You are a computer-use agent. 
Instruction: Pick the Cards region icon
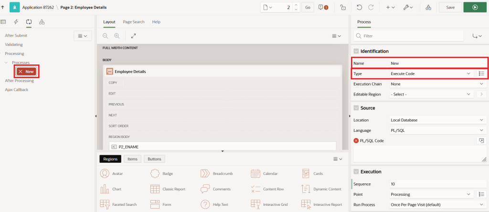click(306, 173)
